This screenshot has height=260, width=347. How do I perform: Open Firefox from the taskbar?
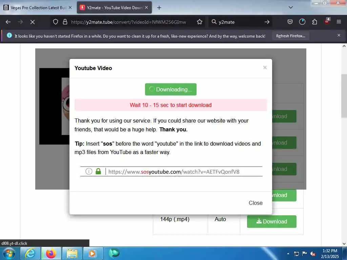point(51,253)
